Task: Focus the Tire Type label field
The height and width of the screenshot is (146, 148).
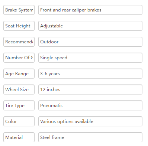Action: (x=19, y=106)
